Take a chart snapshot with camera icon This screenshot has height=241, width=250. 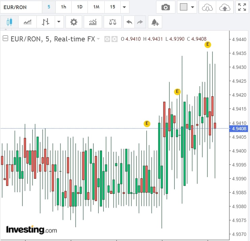tap(166, 7)
